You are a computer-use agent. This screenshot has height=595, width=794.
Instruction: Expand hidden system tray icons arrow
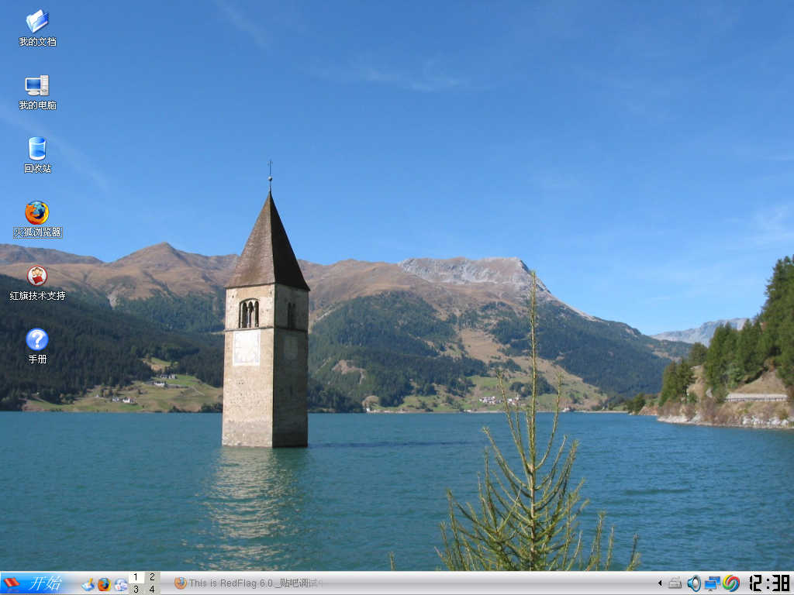(660, 583)
